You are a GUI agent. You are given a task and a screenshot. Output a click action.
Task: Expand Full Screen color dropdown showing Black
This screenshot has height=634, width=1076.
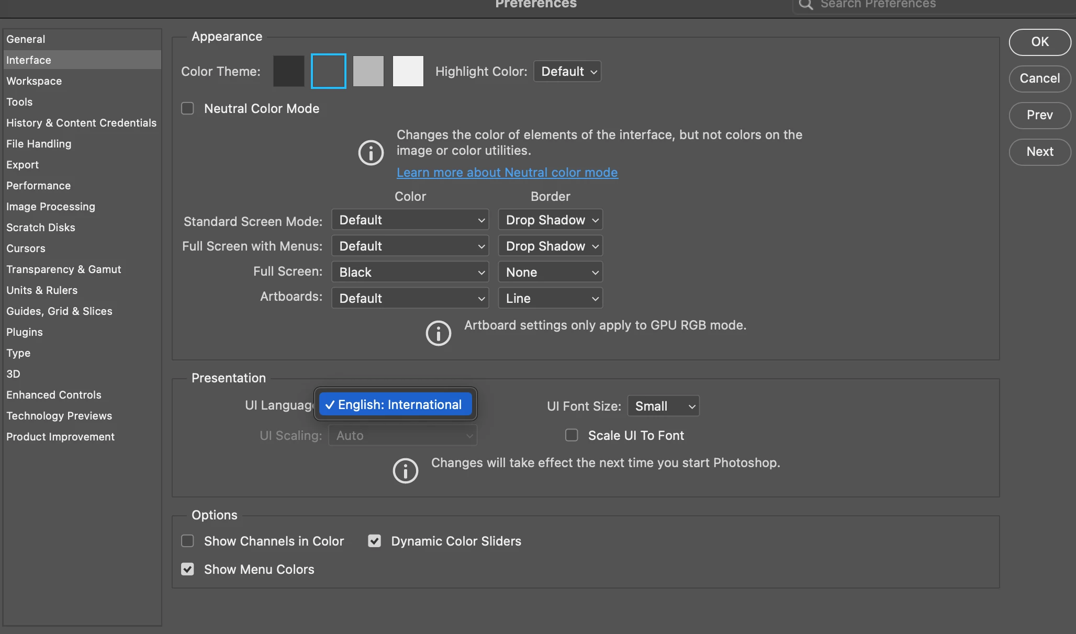(x=410, y=272)
